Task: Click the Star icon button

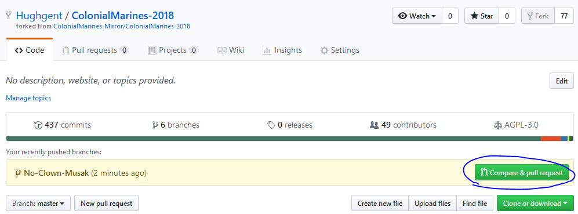Action: coord(482,16)
